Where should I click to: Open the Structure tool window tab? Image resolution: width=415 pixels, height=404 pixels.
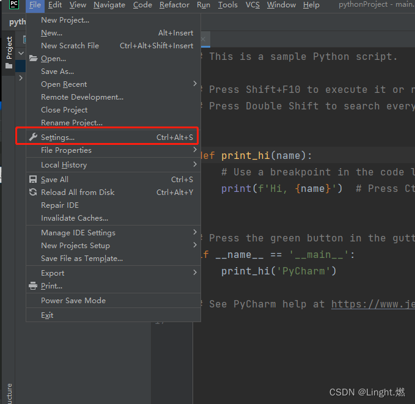tap(9, 393)
